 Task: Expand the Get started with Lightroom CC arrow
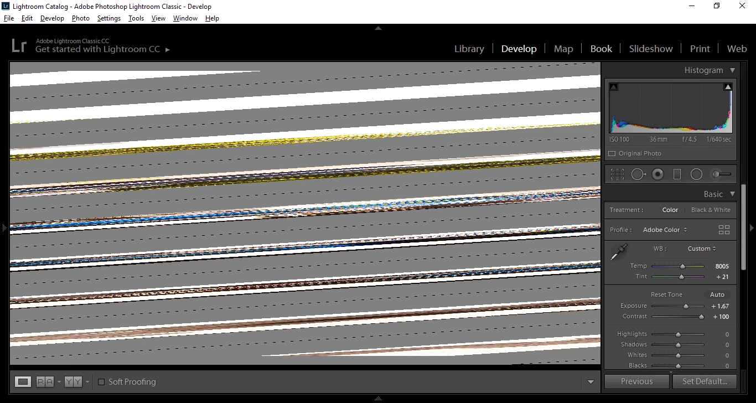[x=167, y=49]
